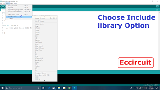
Task: Include the Esplora library
Action: 44,30
